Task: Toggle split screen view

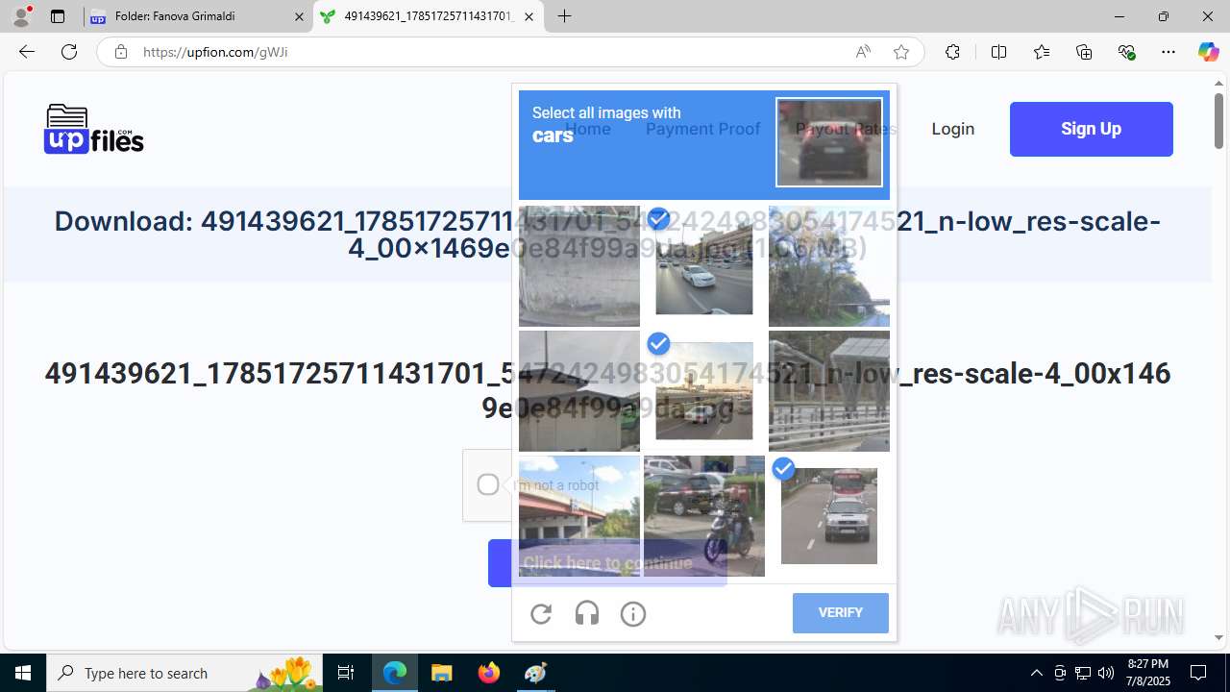Action: tap(998, 52)
